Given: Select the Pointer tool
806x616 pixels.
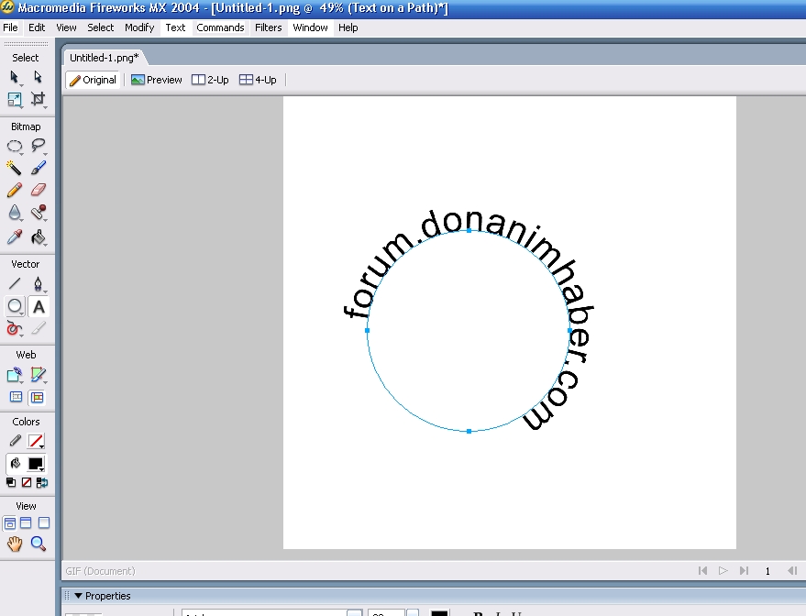Looking at the screenshot, I should coord(15,77).
